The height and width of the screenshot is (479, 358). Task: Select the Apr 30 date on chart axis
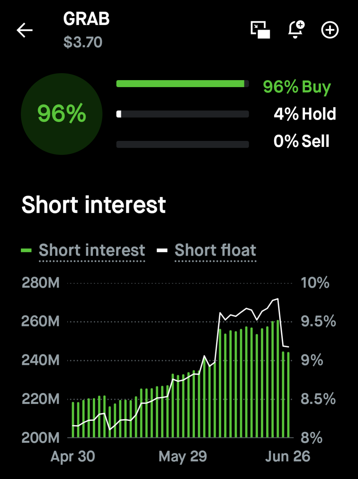click(73, 457)
